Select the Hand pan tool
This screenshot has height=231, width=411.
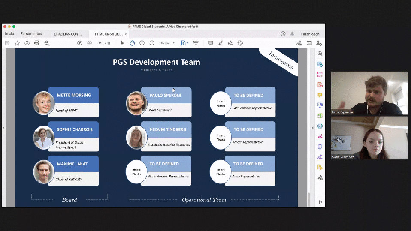[132, 43]
